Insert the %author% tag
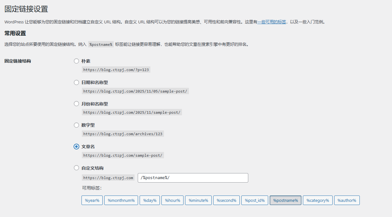Viewport: 392px width, 217px height. [347, 201]
